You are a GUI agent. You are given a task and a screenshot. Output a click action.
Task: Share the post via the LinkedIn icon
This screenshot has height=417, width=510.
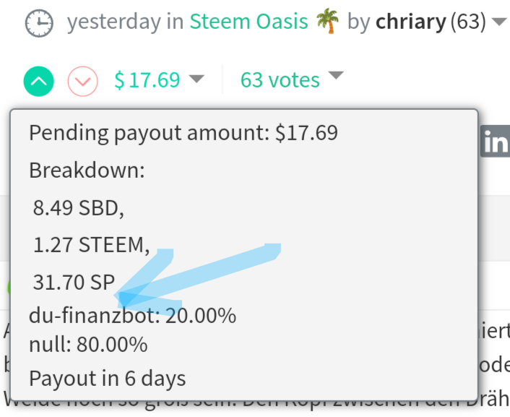coord(496,142)
